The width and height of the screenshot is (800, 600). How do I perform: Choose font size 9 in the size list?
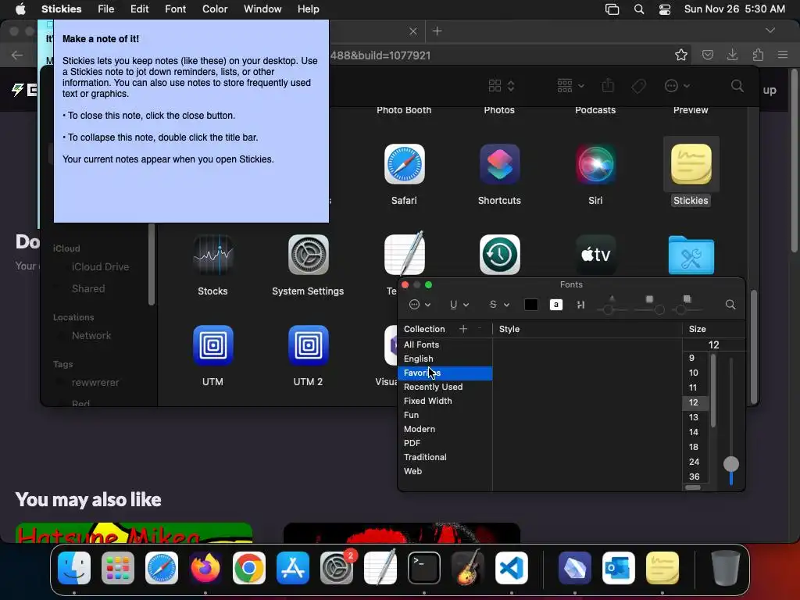pyautogui.click(x=695, y=358)
